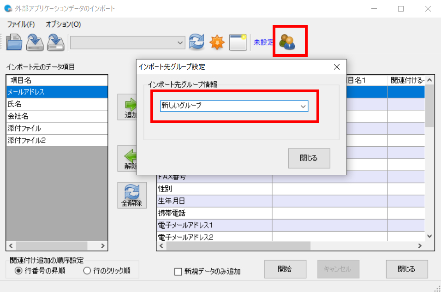Viewport: 441px width, 292px height.
Task: Click the import group settings people icon
Action: [x=288, y=42]
